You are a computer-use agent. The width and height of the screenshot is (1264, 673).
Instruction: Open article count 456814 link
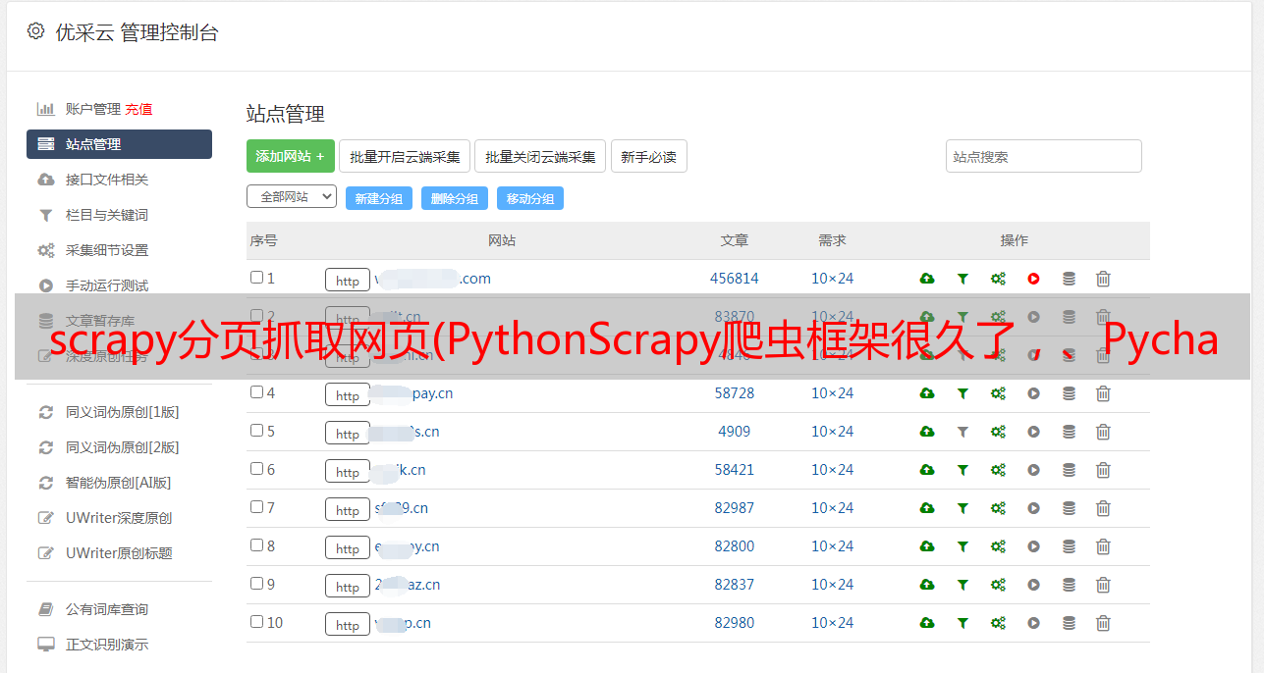click(735, 279)
